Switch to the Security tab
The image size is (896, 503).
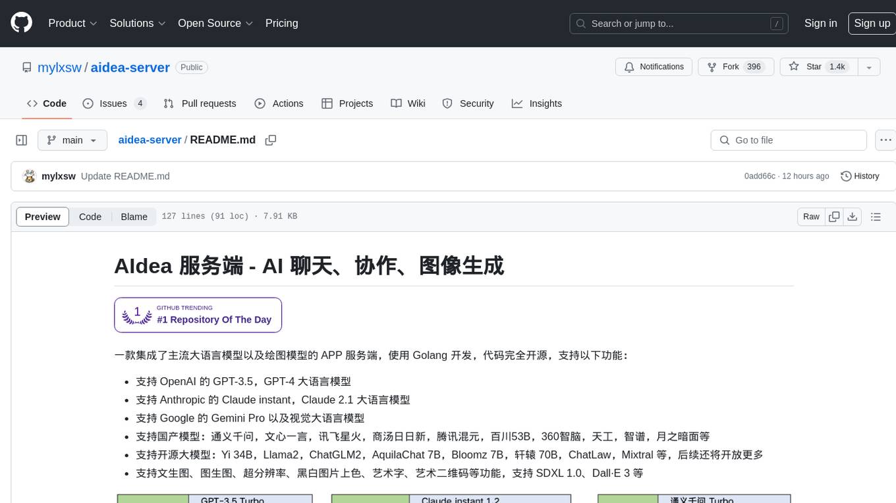[x=468, y=103]
